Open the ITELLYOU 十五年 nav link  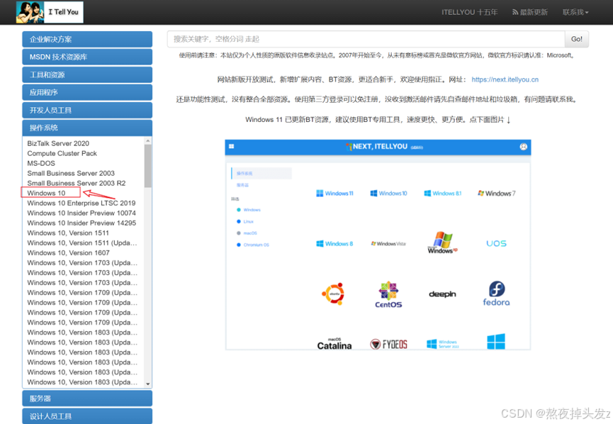[x=469, y=12]
